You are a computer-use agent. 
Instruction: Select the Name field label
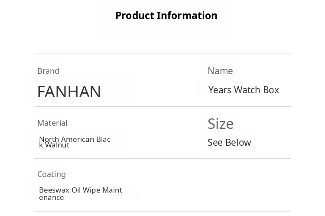(x=220, y=71)
